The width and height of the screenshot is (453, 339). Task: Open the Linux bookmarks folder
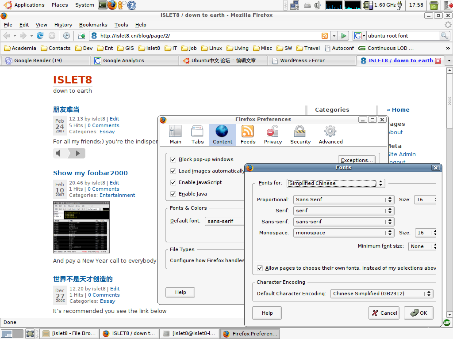click(212, 48)
